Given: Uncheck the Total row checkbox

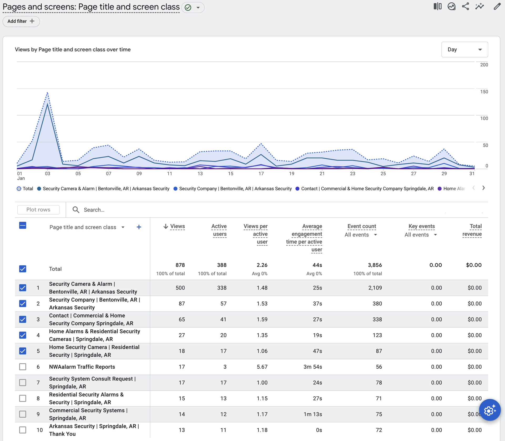Looking at the screenshot, I should (23, 269).
